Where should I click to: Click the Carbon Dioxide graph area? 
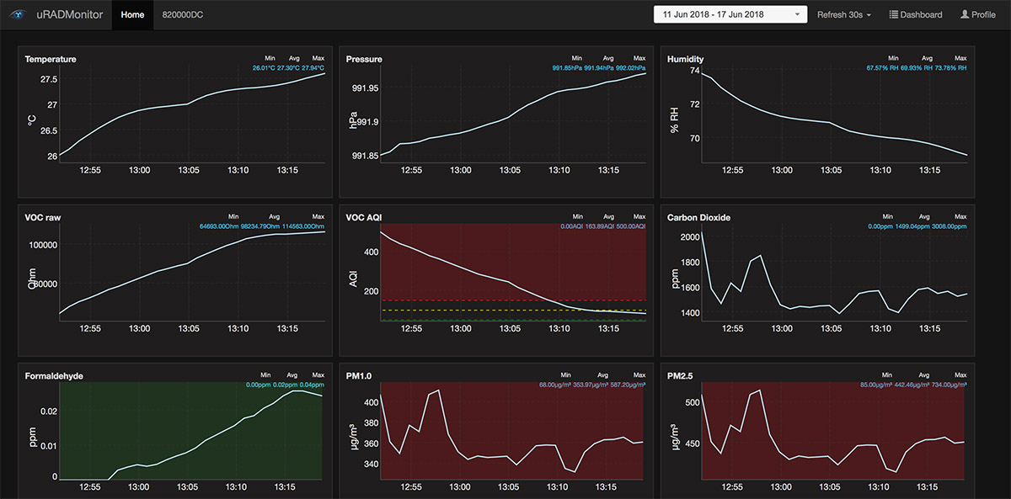[x=834, y=278]
